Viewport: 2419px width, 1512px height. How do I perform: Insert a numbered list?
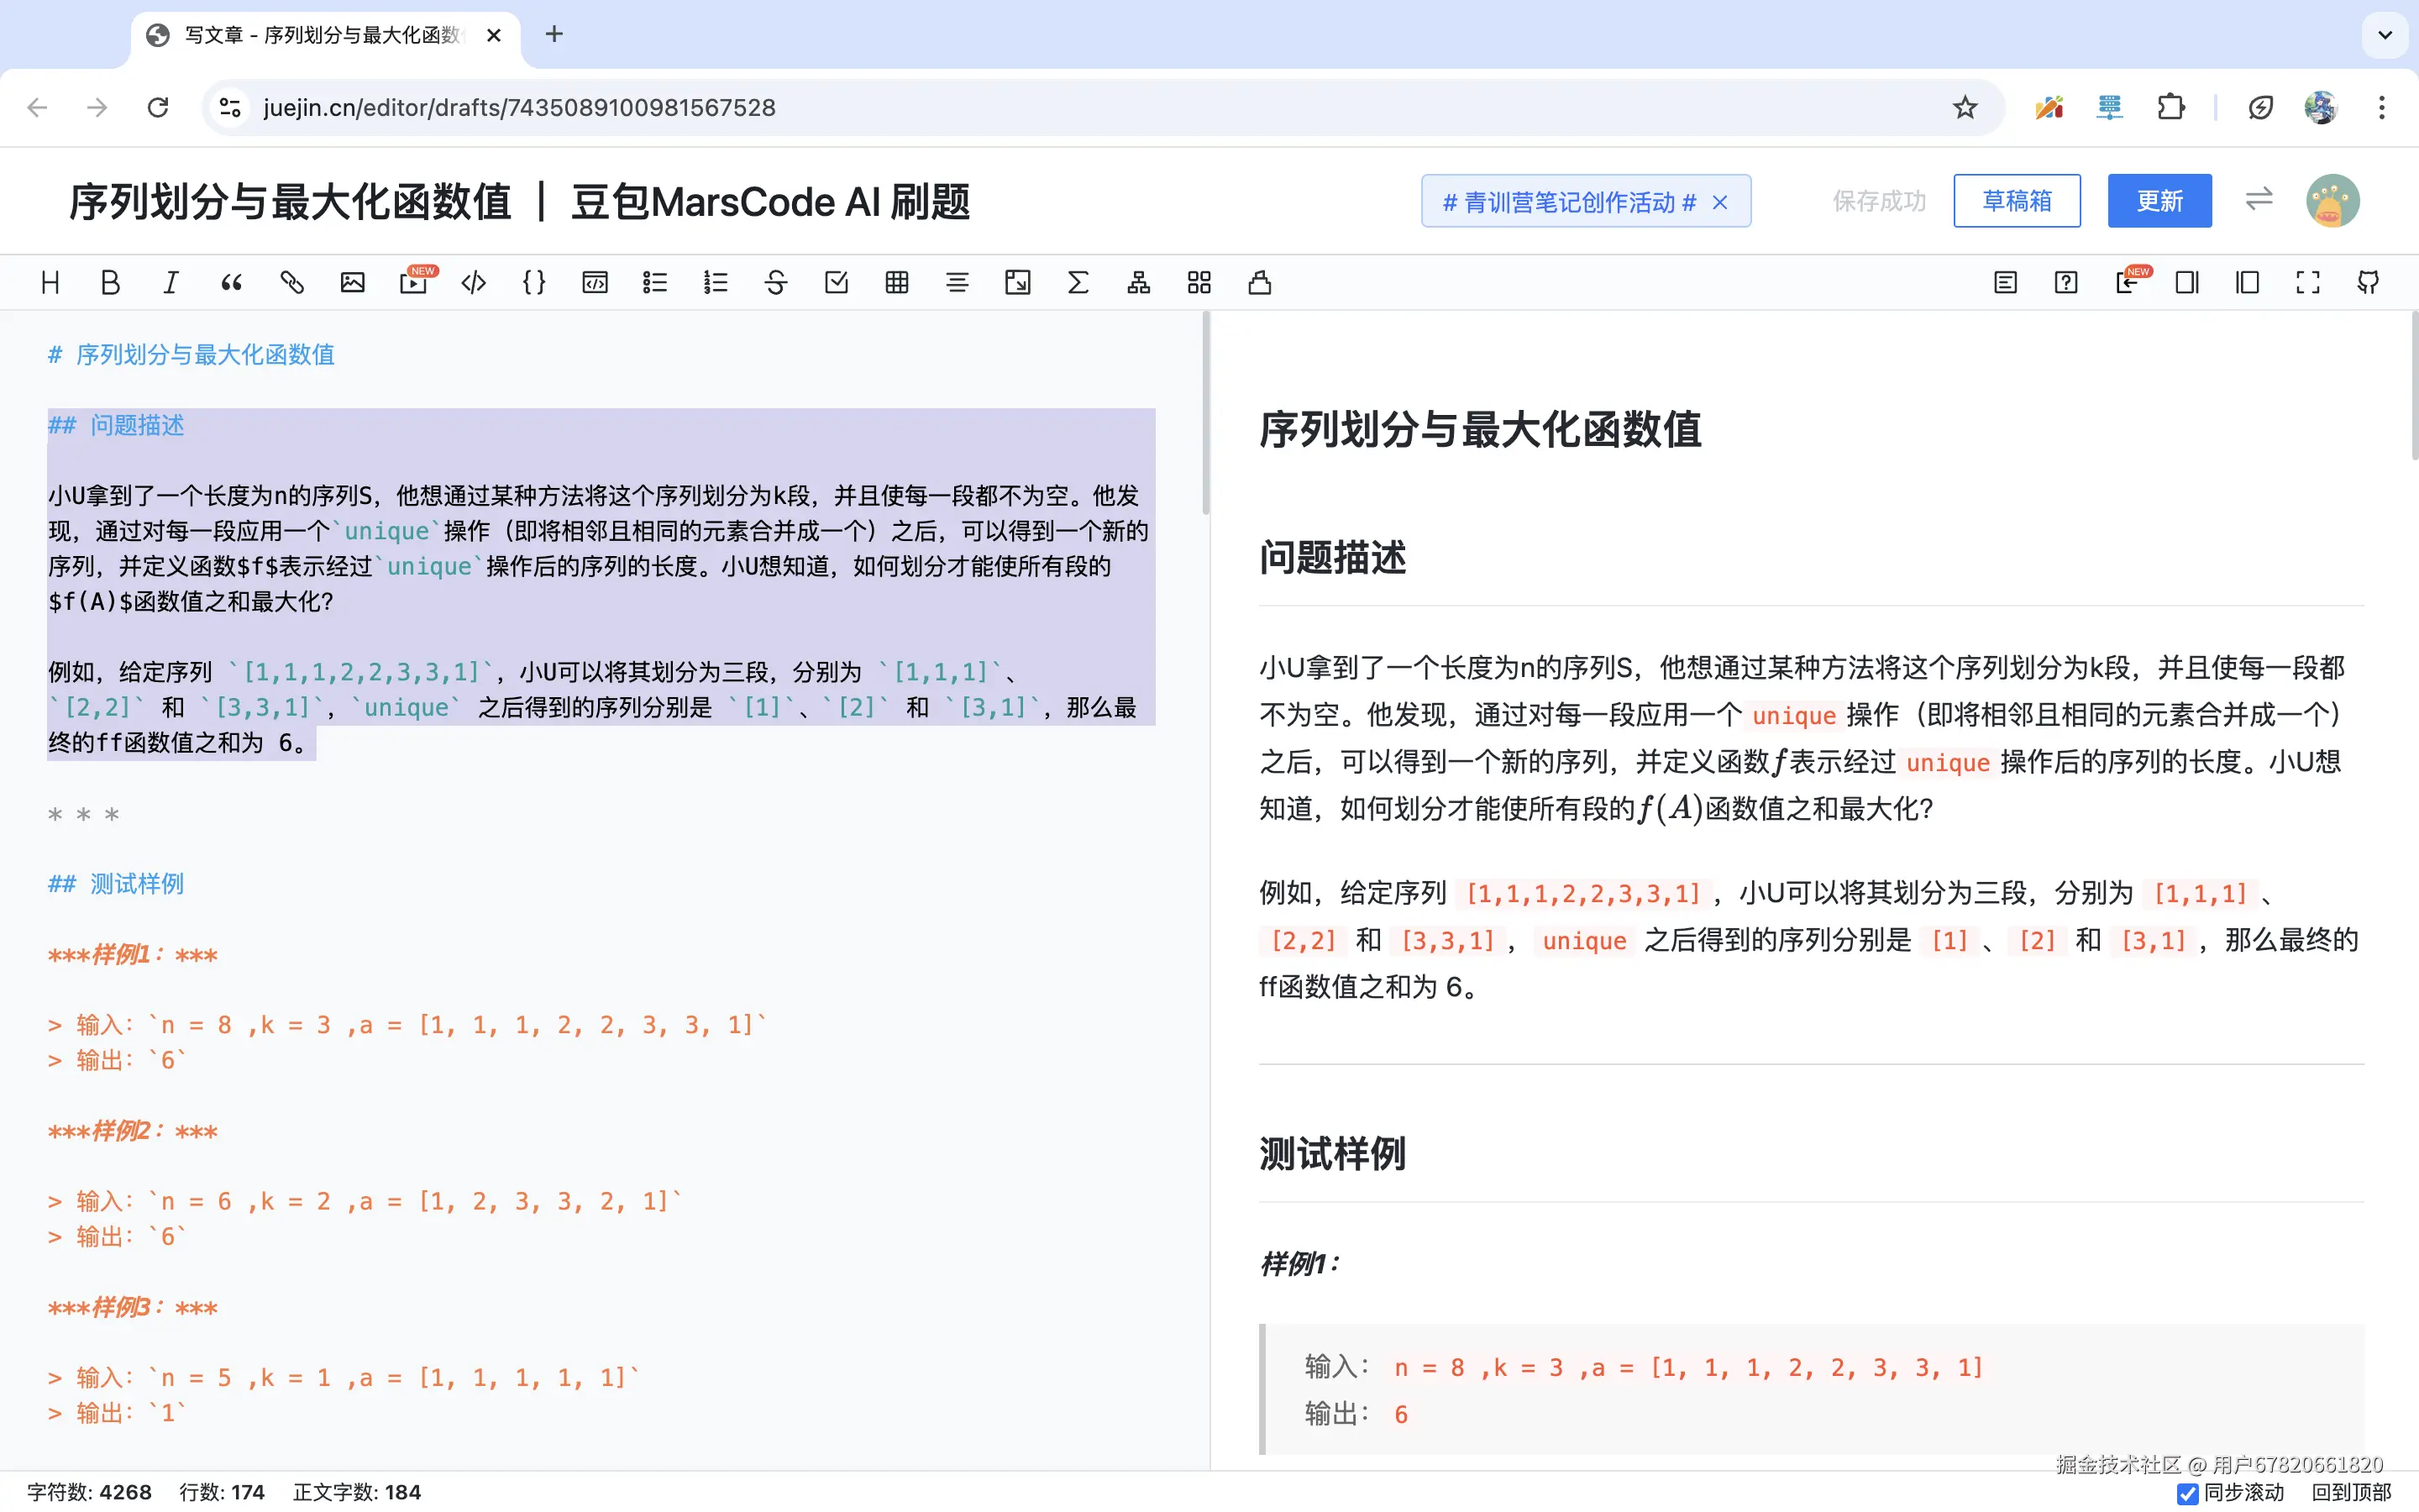click(716, 283)
